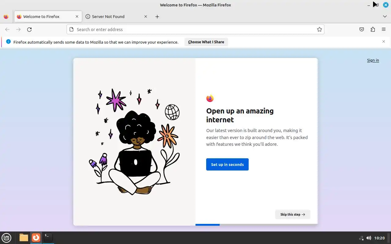Open the Extensions puzzle icon
The height and width of the screenshot is (244, 391).
(x=373, y=30)
